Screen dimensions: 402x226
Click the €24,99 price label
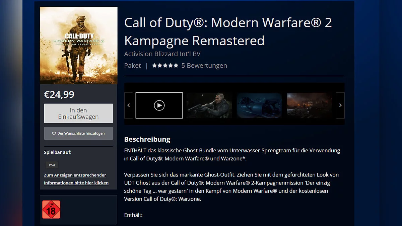click(x=59, y=94)
